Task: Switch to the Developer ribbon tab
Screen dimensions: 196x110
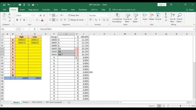Action: click(83, 9)
